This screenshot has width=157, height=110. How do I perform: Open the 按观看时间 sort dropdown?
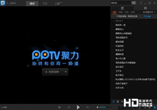coord(149,12)
